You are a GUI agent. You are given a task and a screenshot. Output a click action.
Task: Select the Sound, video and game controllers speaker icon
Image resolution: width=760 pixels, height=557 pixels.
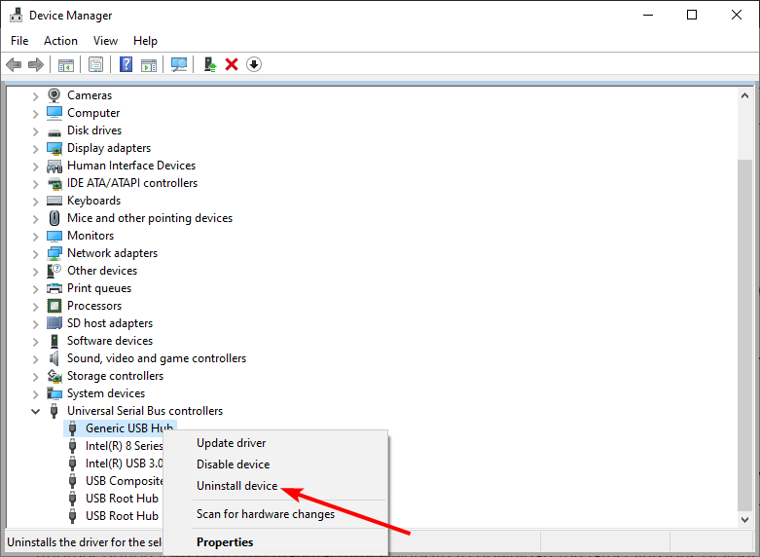click(54, 358)
